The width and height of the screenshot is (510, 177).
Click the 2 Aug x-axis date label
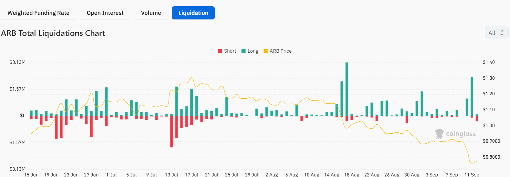272,175
